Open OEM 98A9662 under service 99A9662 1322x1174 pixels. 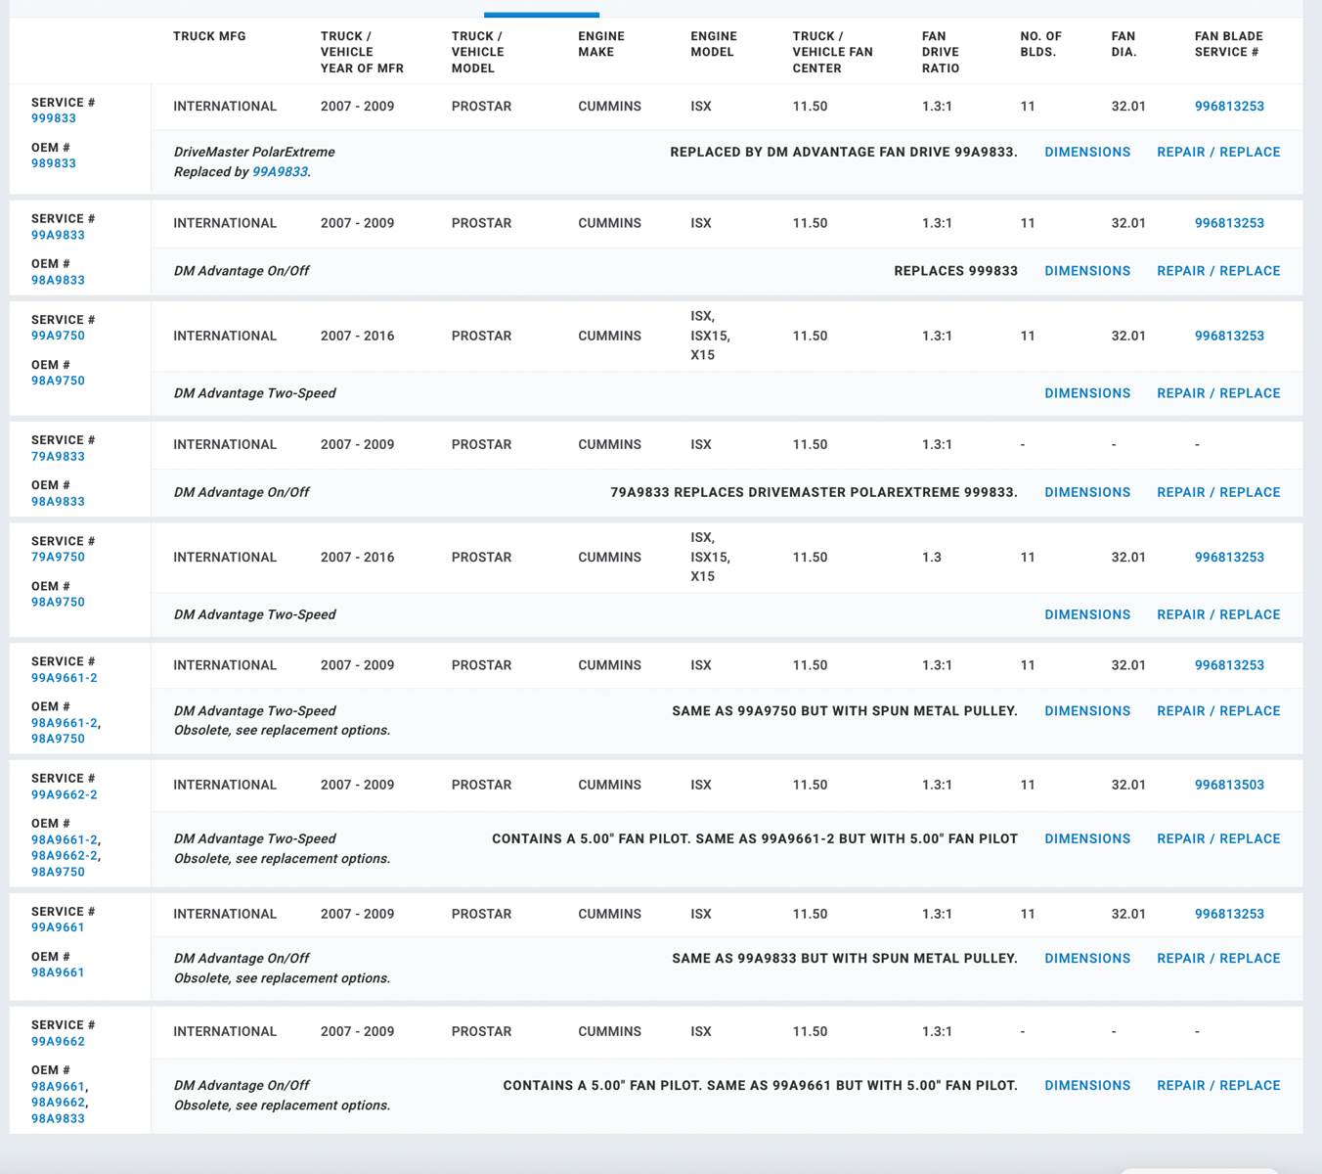pos(58,1102)
